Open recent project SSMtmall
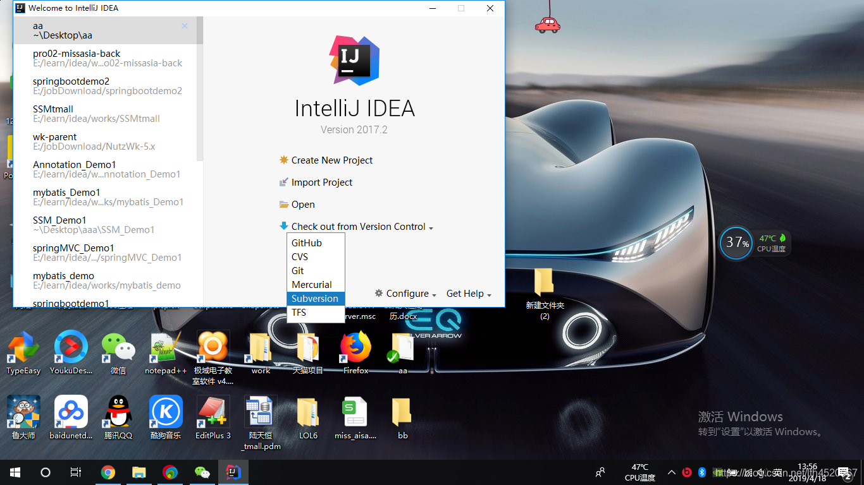The width and height of the screenshot is (864, 485). tap(105, 114)
